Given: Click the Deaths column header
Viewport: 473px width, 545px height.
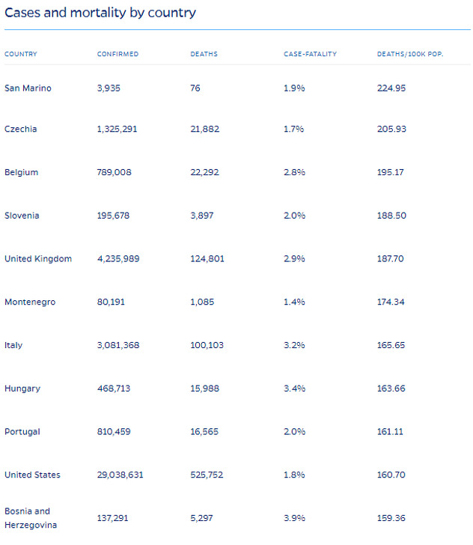Looking at the screenshot, I should (x=204, y=55).
